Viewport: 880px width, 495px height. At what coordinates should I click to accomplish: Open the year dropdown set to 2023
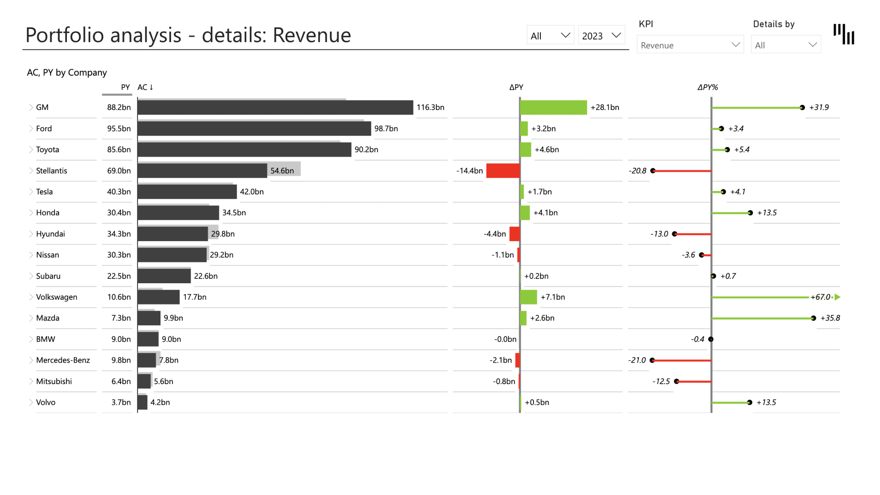coord(601,35)
